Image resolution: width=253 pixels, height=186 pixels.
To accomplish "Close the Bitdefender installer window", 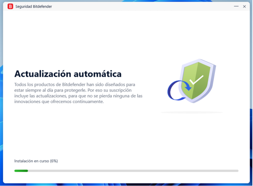I will pyautogui.click(x=244, y=6).
